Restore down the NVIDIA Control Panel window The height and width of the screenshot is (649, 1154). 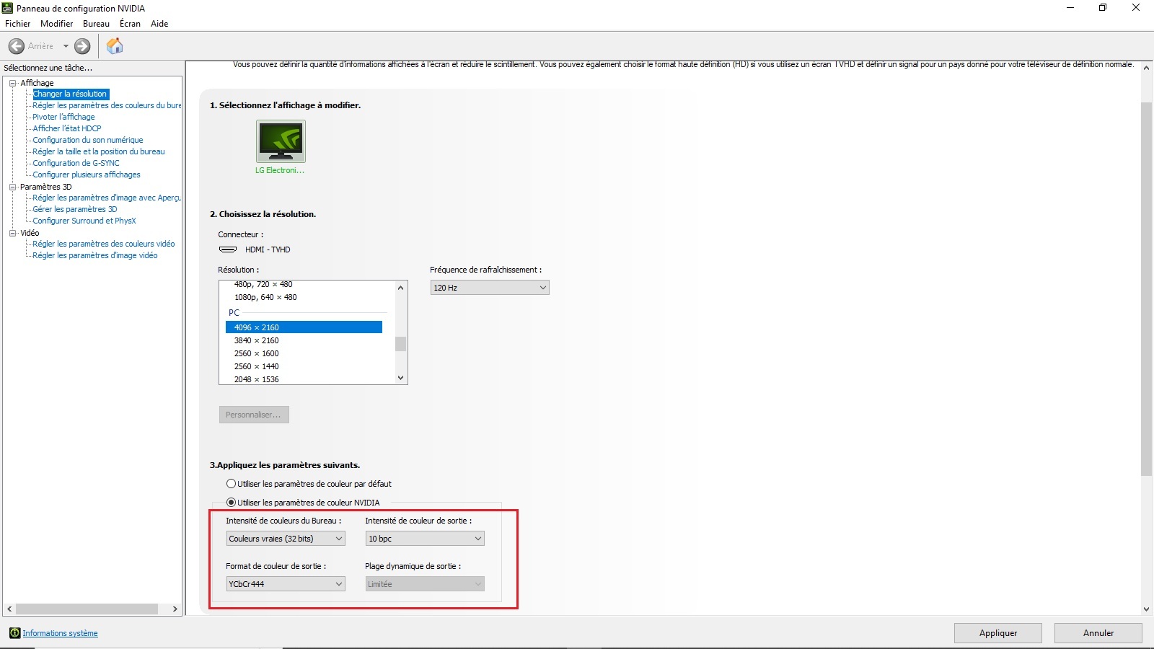(1103, 8)
